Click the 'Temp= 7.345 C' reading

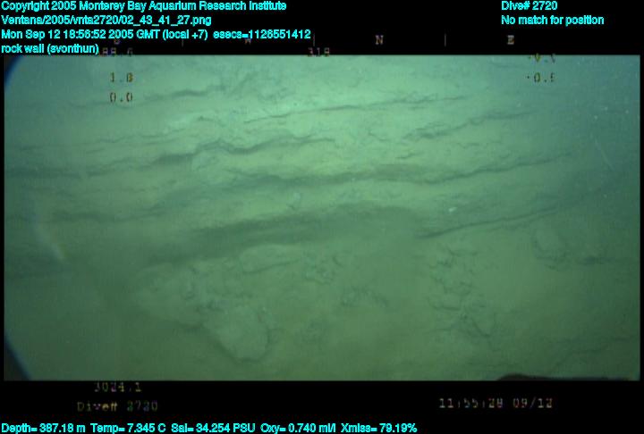coord(128,429)
